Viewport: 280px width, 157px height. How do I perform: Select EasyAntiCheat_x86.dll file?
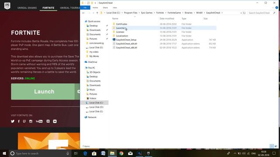126,48
